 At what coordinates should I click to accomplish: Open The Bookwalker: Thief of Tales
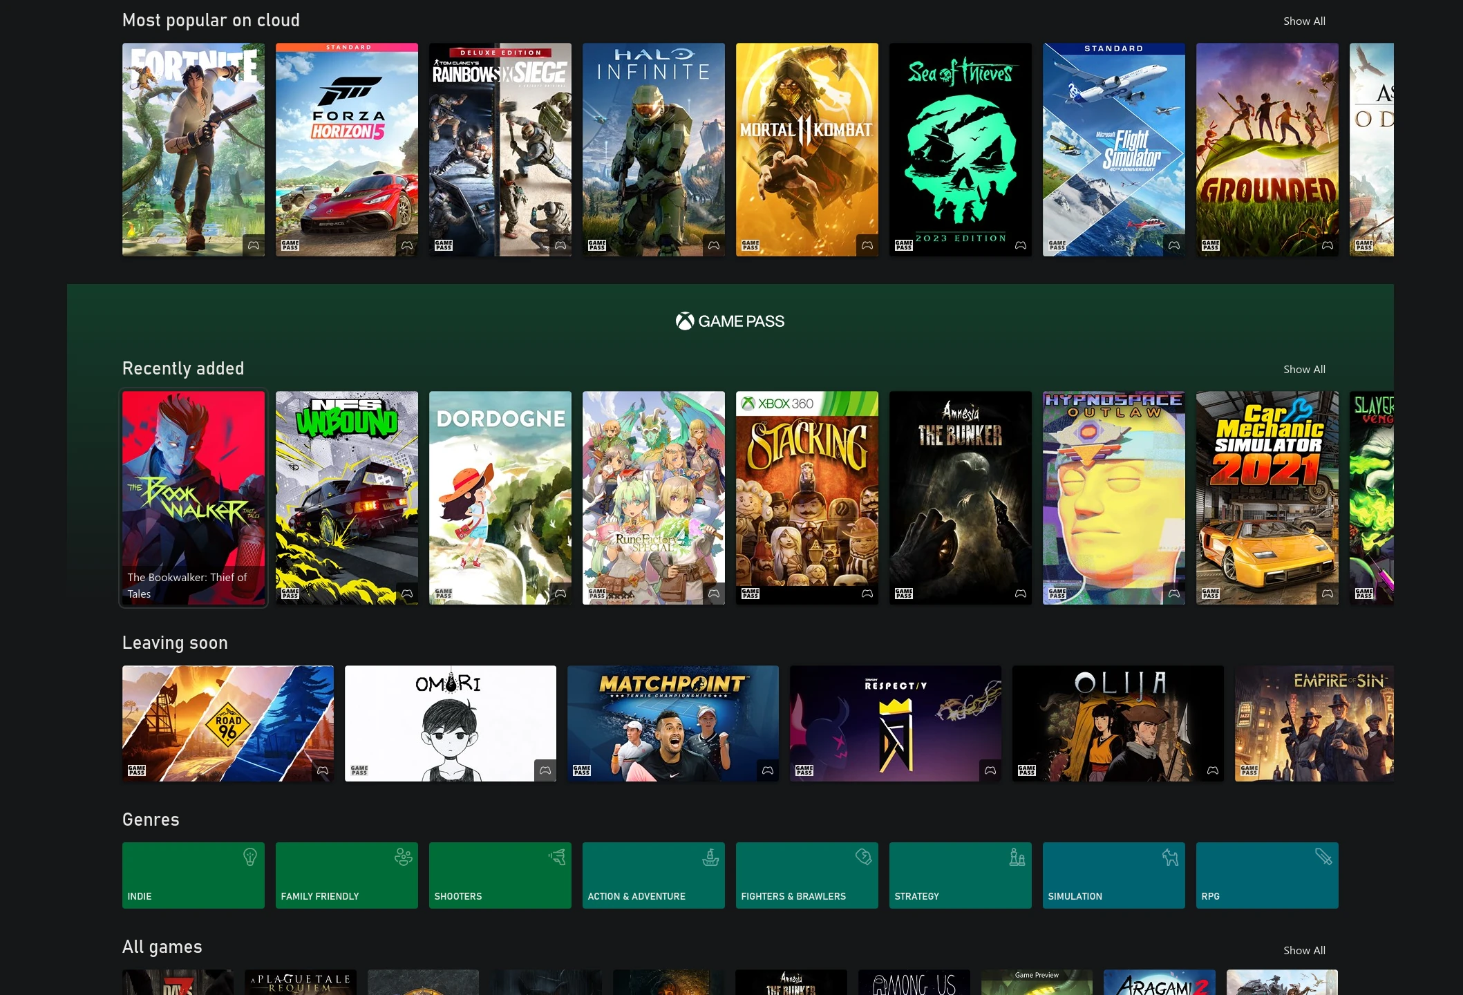194,498
